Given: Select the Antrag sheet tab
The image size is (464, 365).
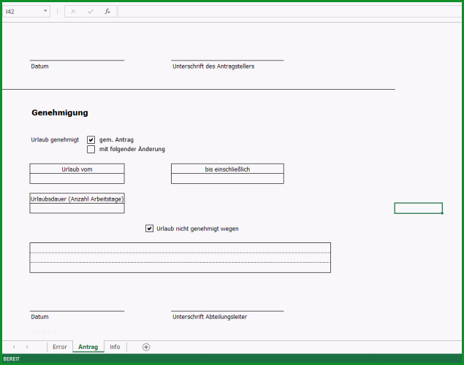Looking at the screenshot, I should 88,347.
